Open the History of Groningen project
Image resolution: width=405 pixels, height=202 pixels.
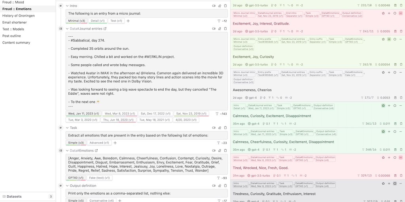[28, 16]
